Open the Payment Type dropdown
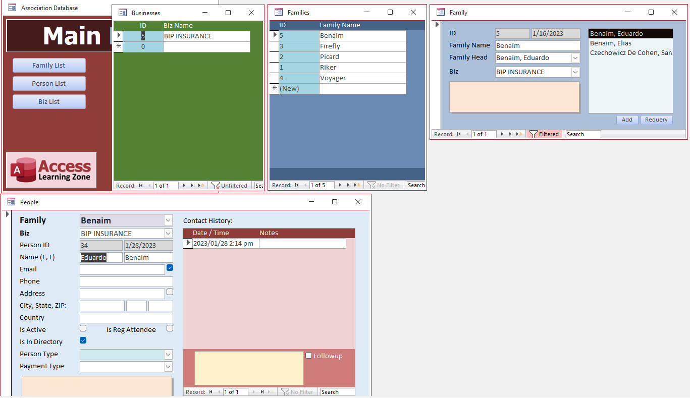Image resolution: width=690 pixels, height=398 pixels. pyautogui.click(x=168, y=367)
